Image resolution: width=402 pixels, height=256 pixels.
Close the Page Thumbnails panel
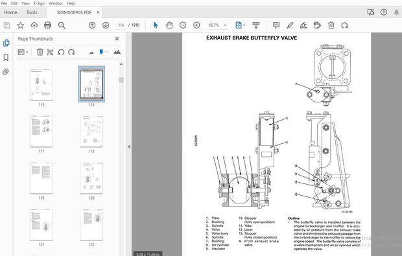click(x=117, y=38)
